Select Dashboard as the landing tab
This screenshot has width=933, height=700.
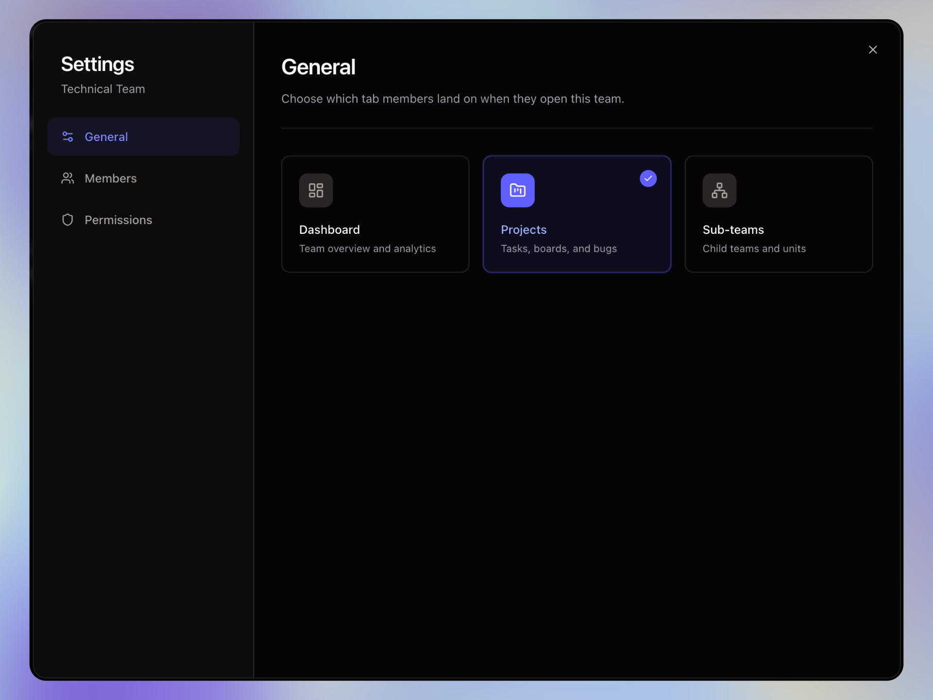(375, 214)
